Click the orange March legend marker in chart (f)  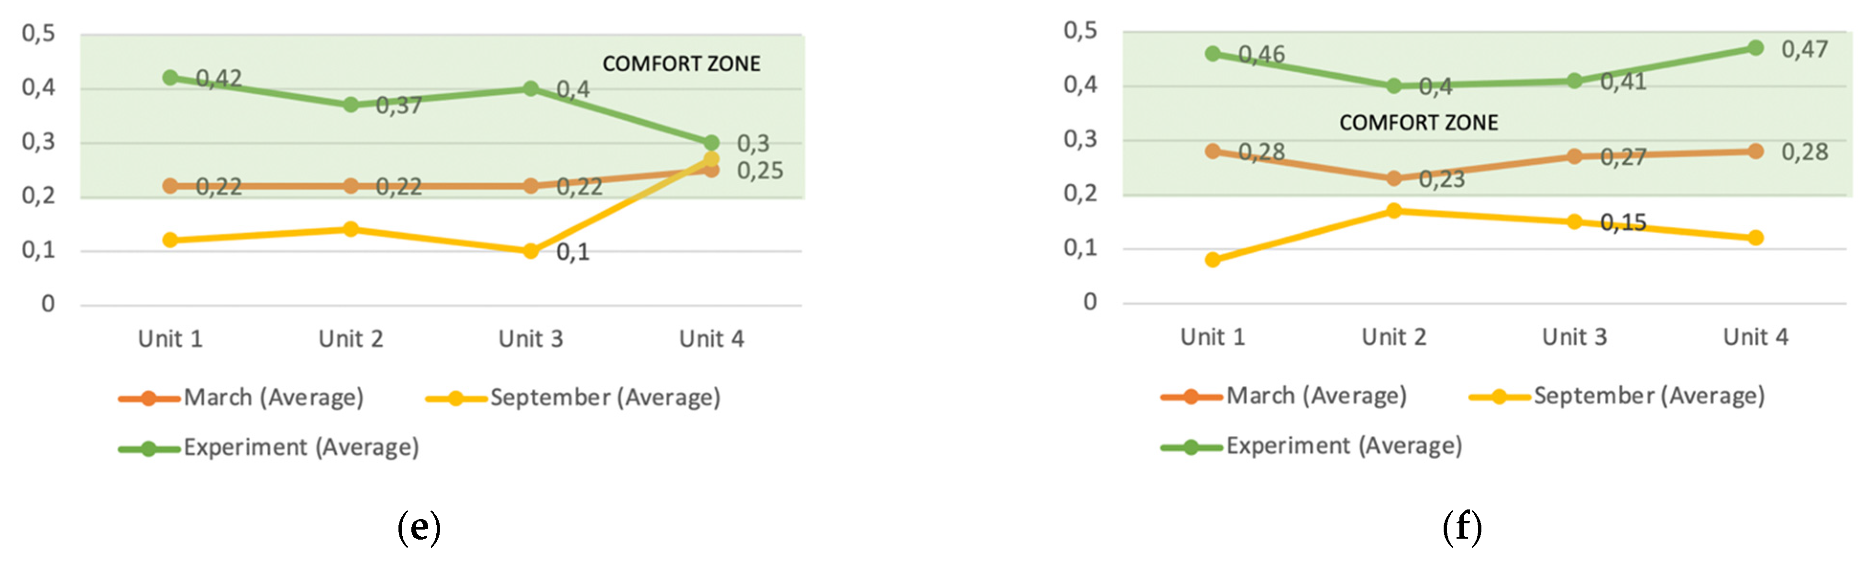click(1191, 397)
